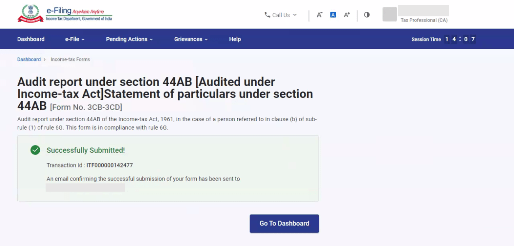Open the Help menu item
The image size is (514, 246).
point(235,39)
